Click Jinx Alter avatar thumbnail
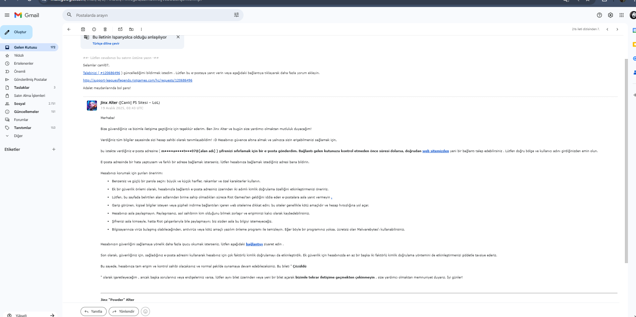Image resolution: width=636 pixels, height=317 pixels. point(92,105)
